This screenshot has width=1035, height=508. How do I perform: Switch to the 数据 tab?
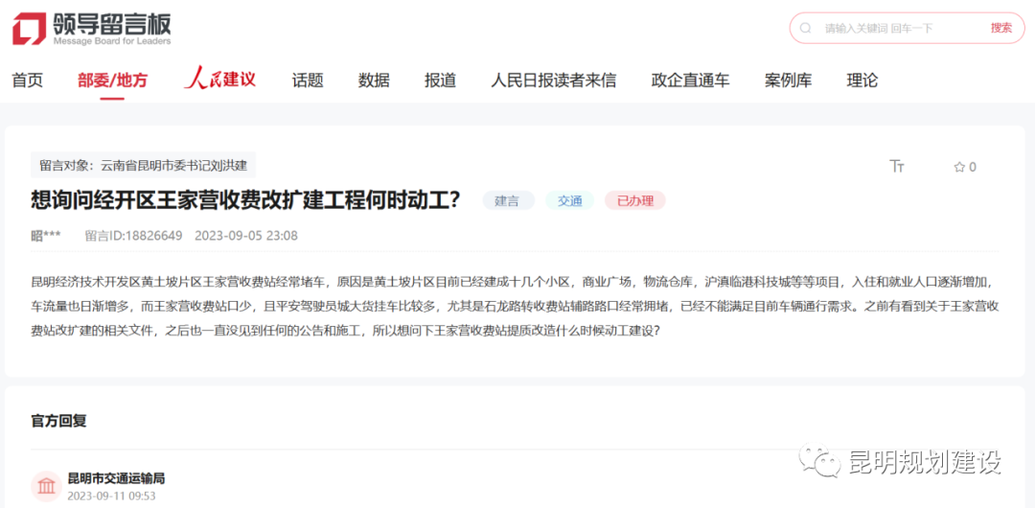tap(374, 81)
